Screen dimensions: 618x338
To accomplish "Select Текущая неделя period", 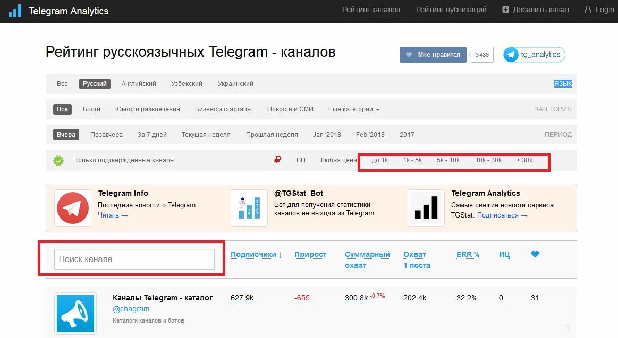I will click(x=206, y=135).
